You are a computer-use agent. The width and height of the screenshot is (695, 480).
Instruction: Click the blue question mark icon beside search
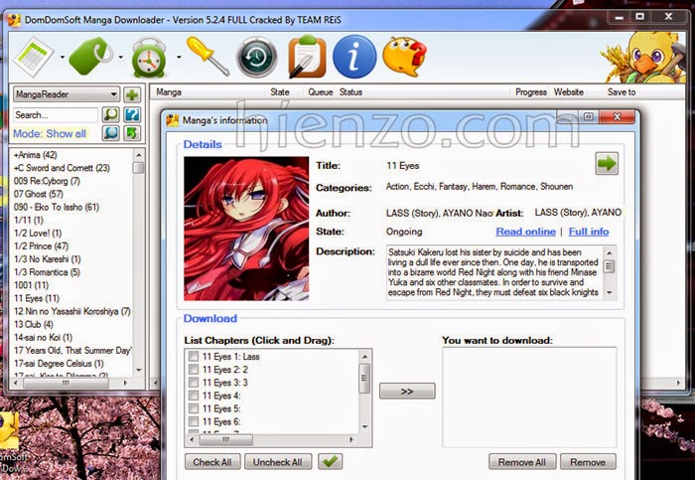tap(132, 114)
